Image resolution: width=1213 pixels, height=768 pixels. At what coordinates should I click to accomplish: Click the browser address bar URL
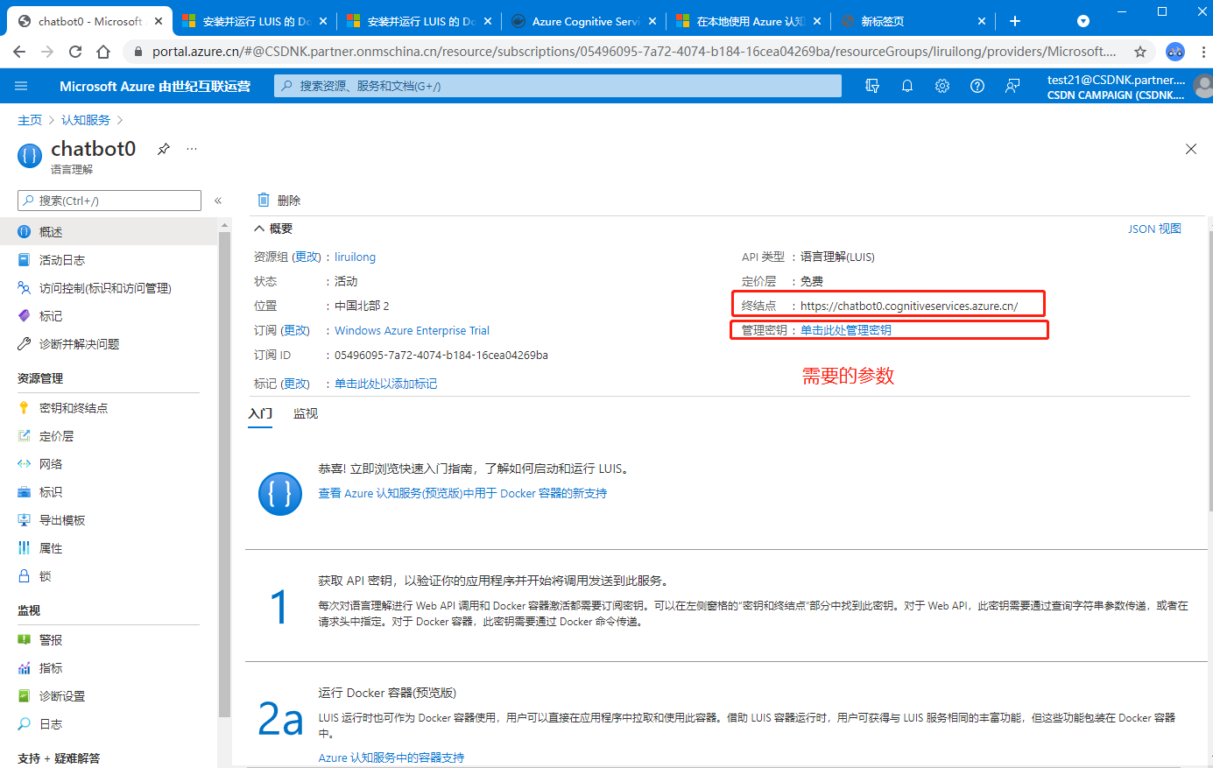tap(634, 52)
